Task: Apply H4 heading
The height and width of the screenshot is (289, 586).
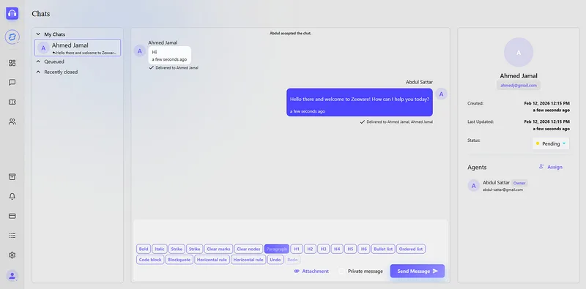Action: pos(337,249)
